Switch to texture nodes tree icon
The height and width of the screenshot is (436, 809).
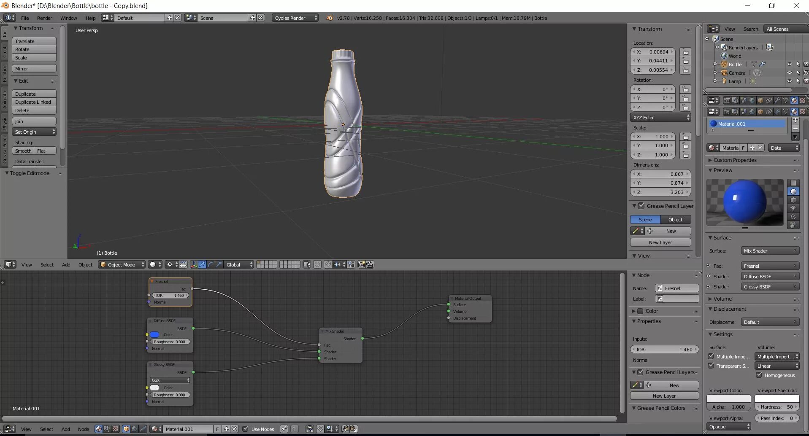coord(115,429)
